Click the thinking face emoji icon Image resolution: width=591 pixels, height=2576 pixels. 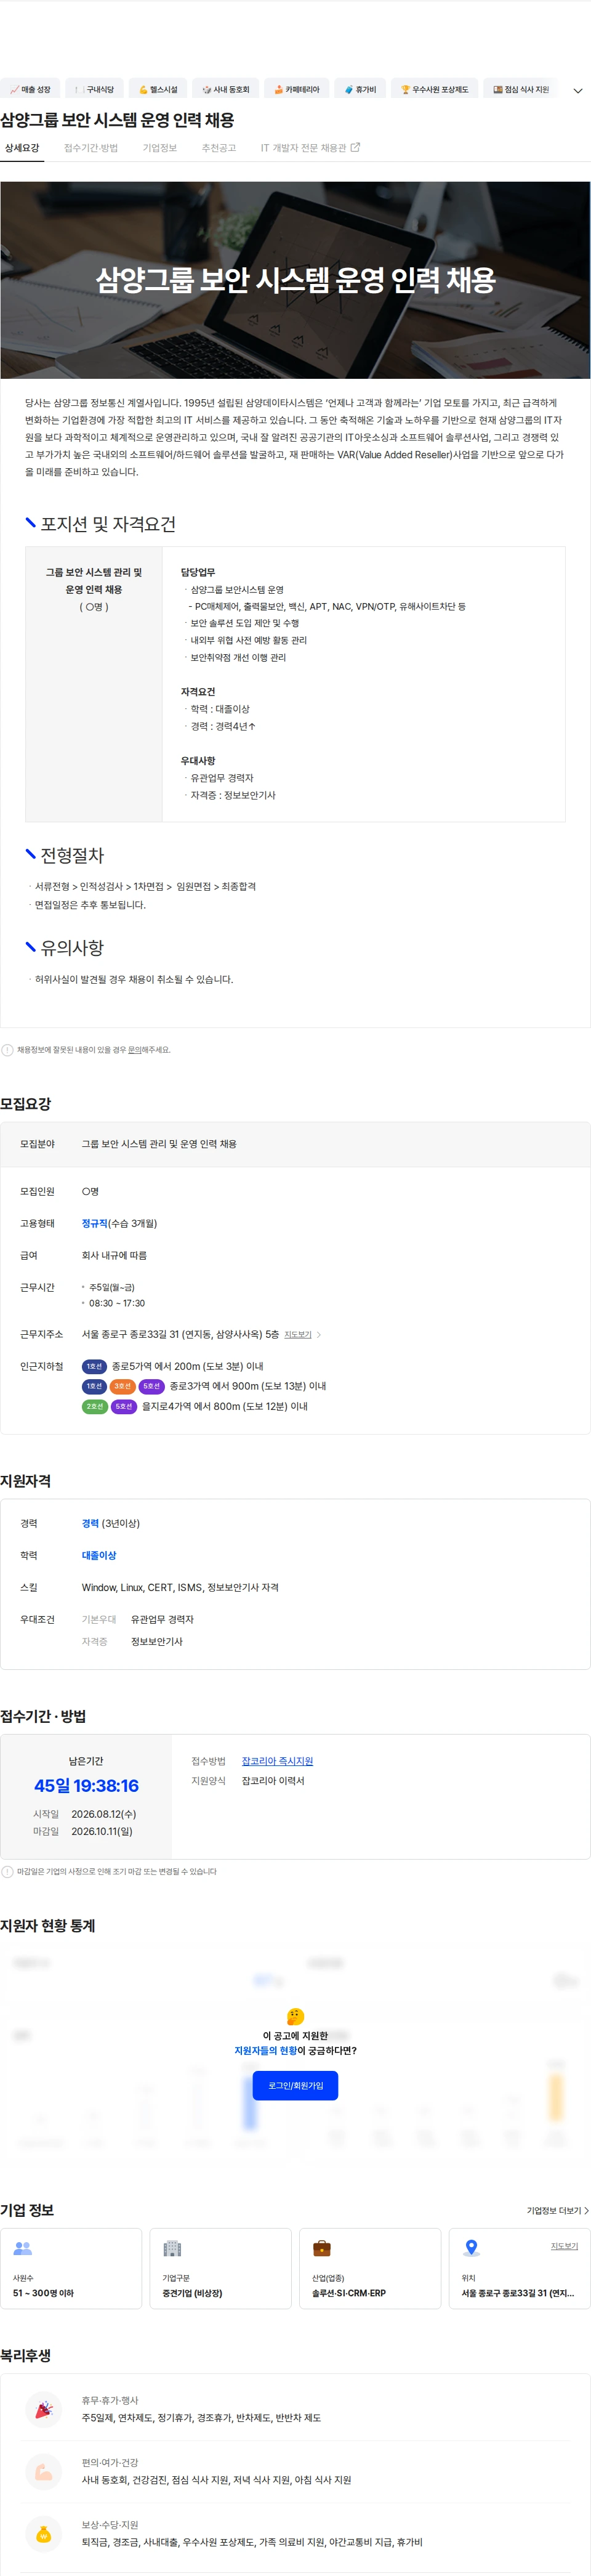295,2016
